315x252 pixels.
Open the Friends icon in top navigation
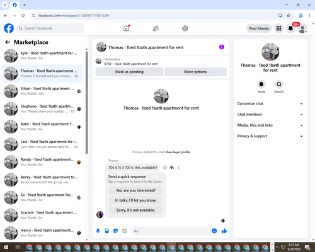[x=156, y=28]
